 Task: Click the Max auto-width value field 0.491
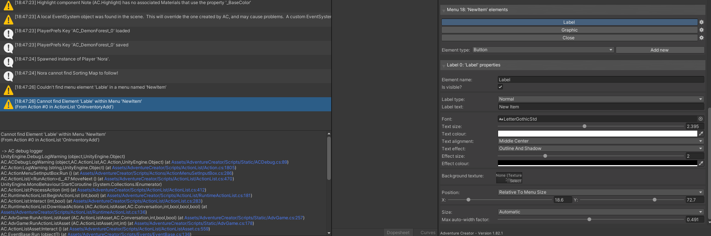click(694, 220)
